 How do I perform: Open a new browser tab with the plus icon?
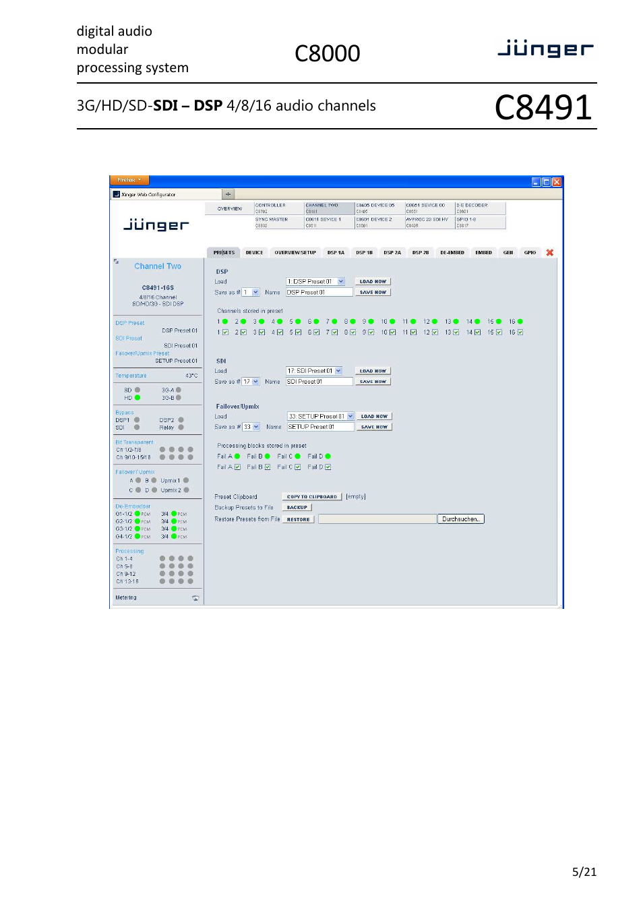[228, 194]
